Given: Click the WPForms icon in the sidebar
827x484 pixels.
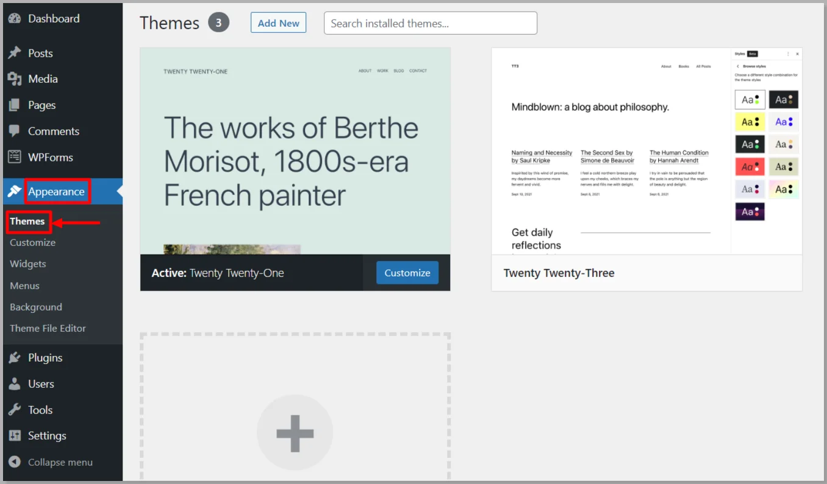Looking at the screenshot, I should 15,157.
